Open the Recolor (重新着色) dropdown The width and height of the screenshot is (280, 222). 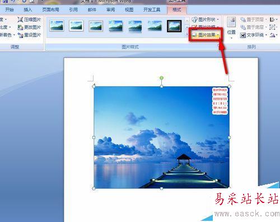(x=7, y=35)
